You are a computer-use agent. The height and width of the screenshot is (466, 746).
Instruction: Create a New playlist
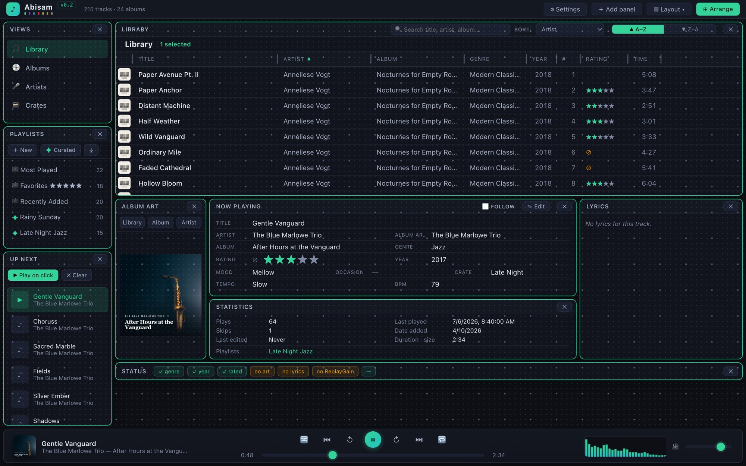(x=23, y=150)
